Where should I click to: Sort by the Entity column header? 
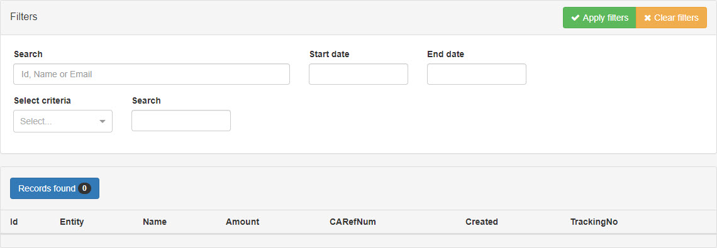pos(72,222)
